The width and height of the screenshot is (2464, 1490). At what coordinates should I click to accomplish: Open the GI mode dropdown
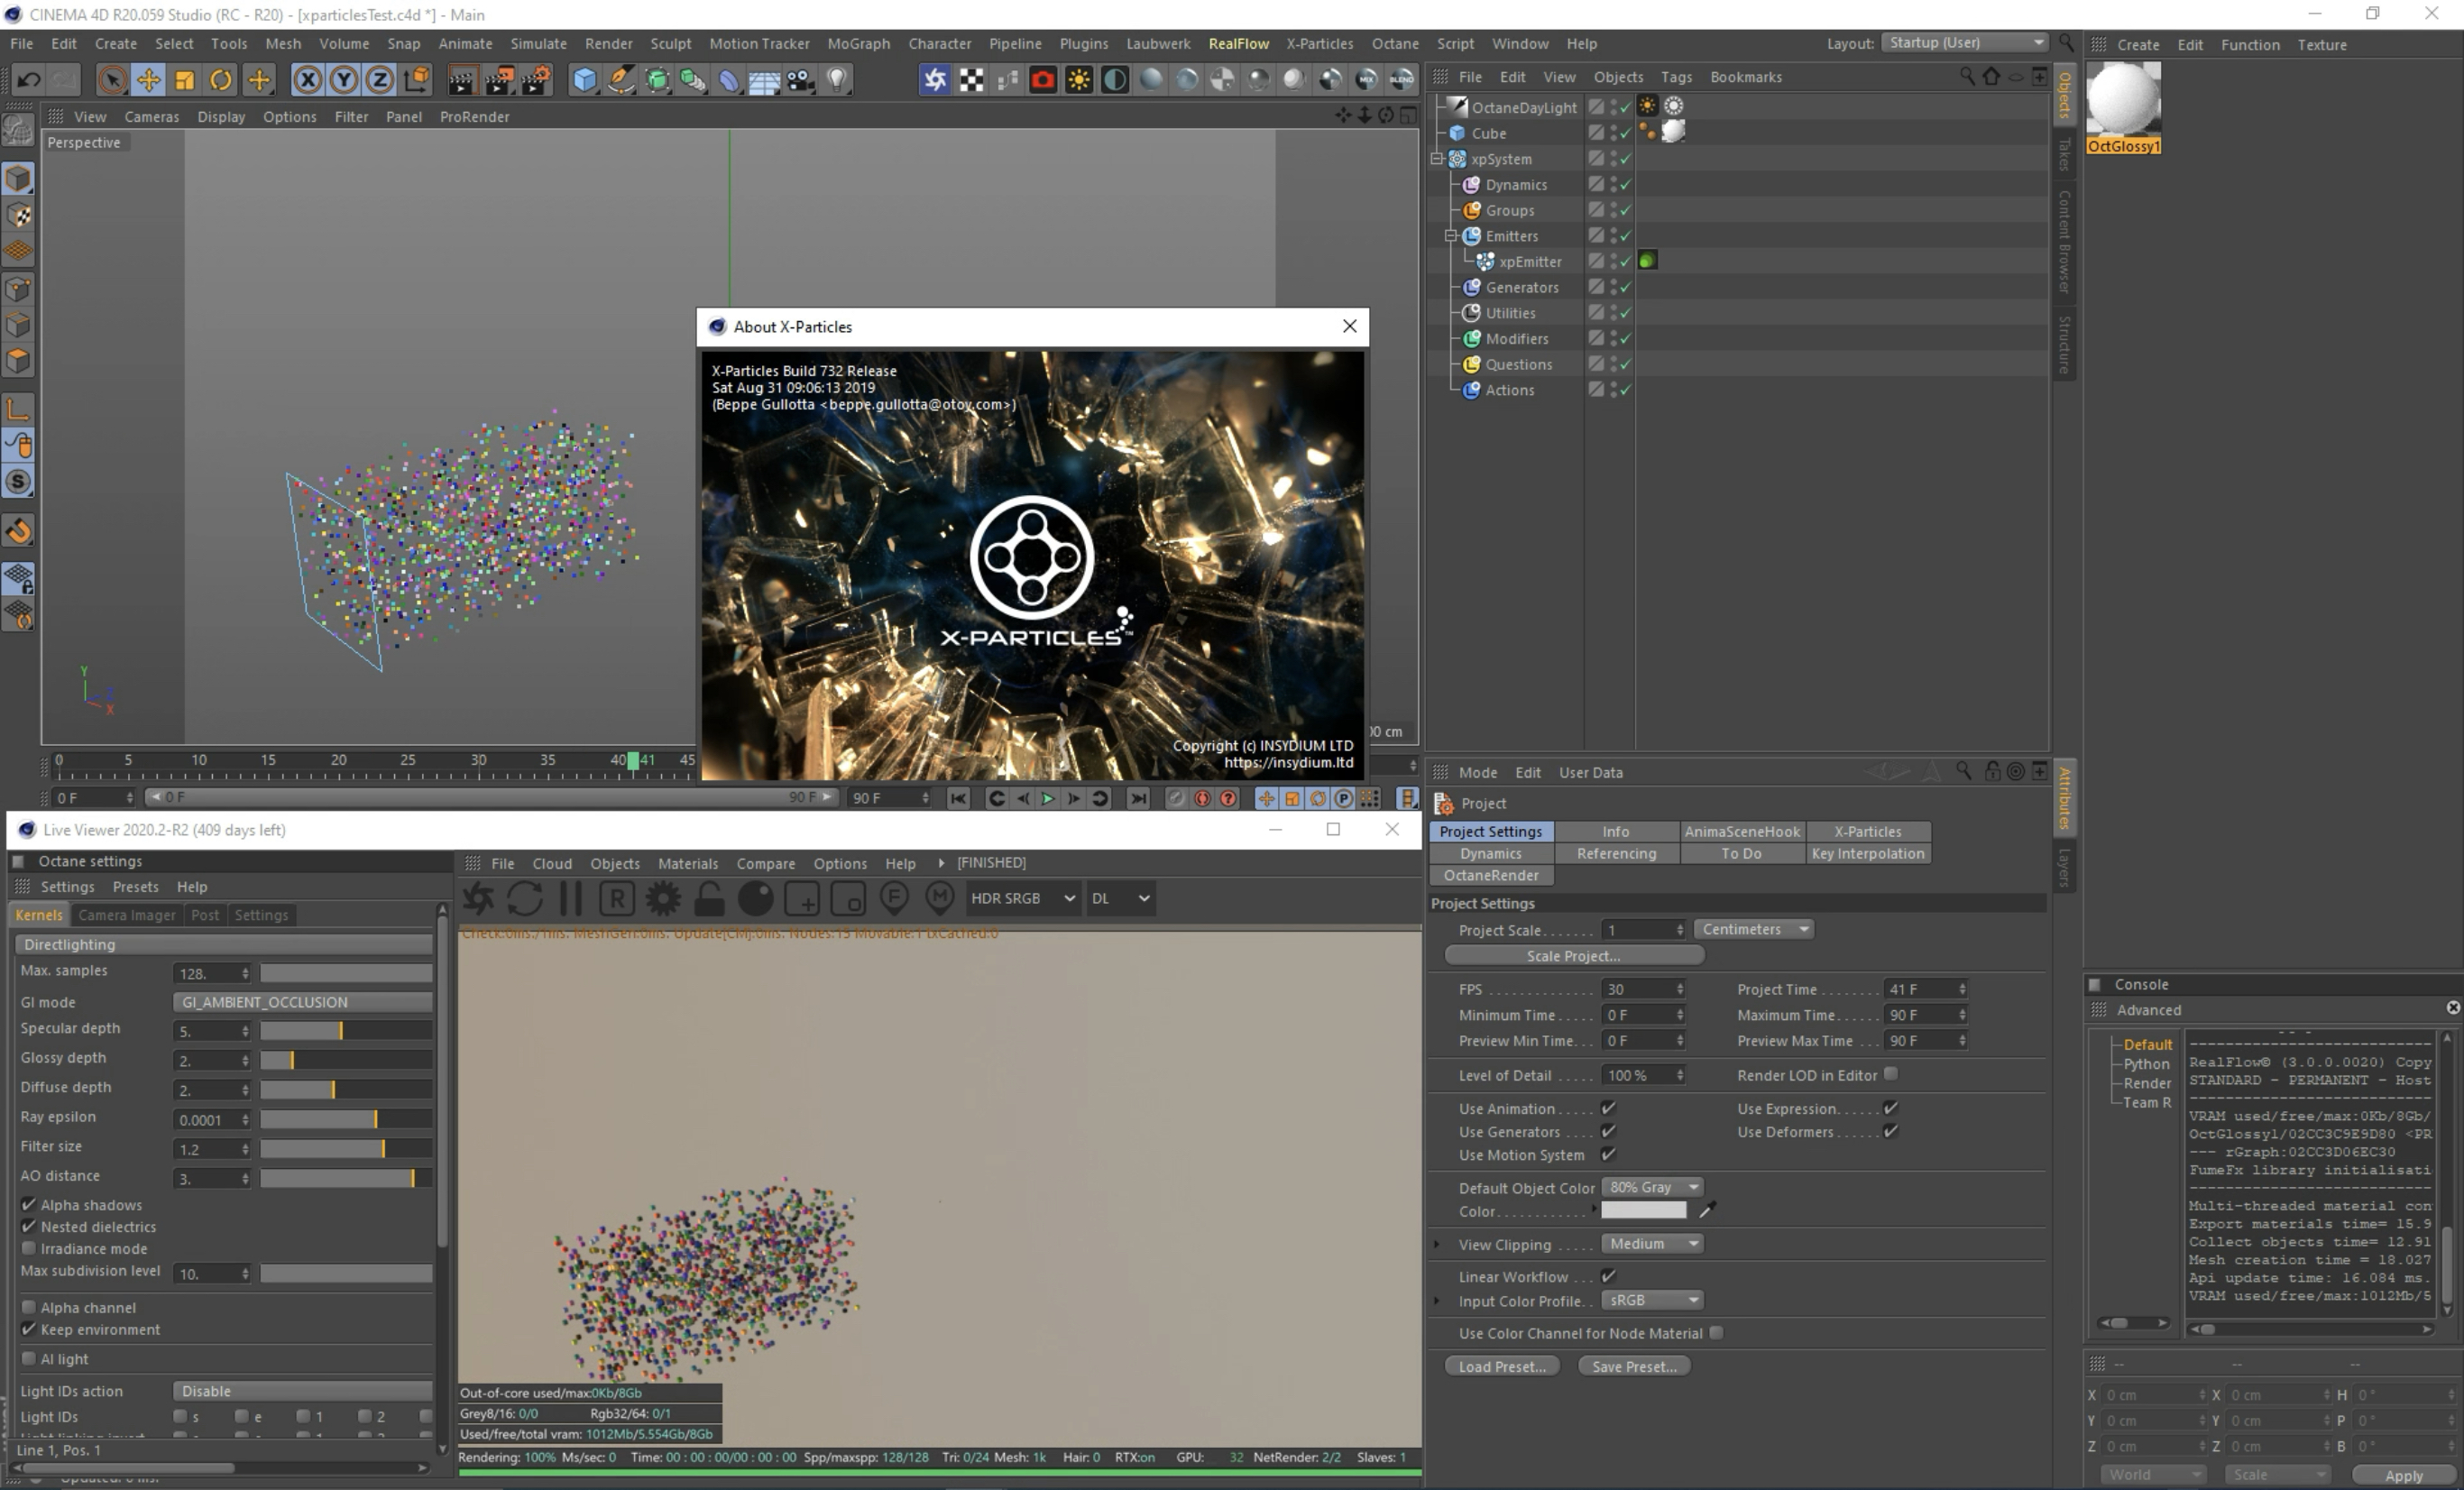tap(302, 1002)
